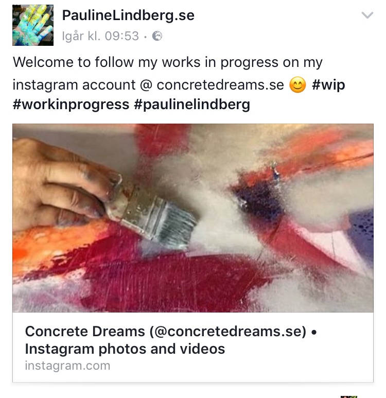The image size is (386, 398).
Task: Click the globe public audience icon
Action: click(157, 36)
